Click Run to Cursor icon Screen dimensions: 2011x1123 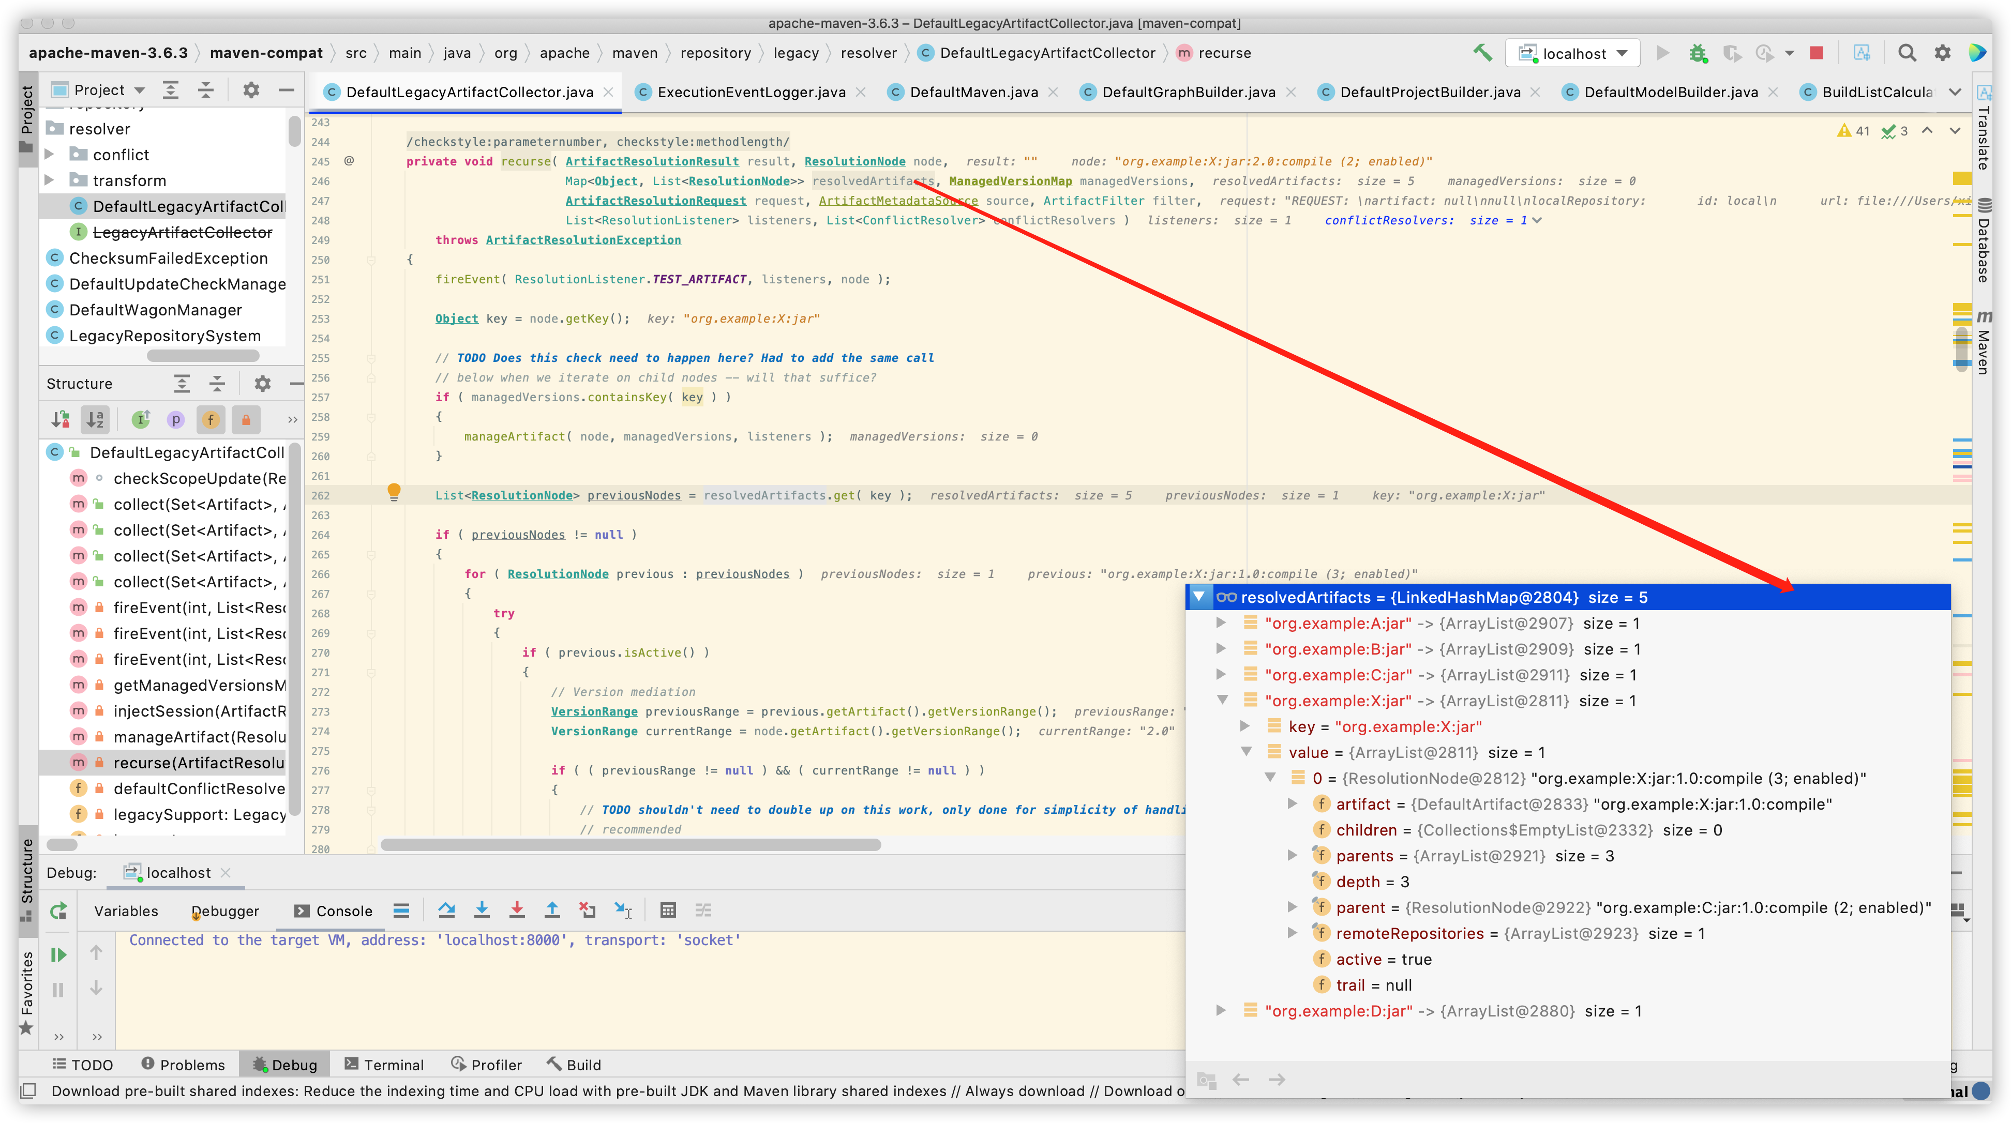[x=623, y=910]
